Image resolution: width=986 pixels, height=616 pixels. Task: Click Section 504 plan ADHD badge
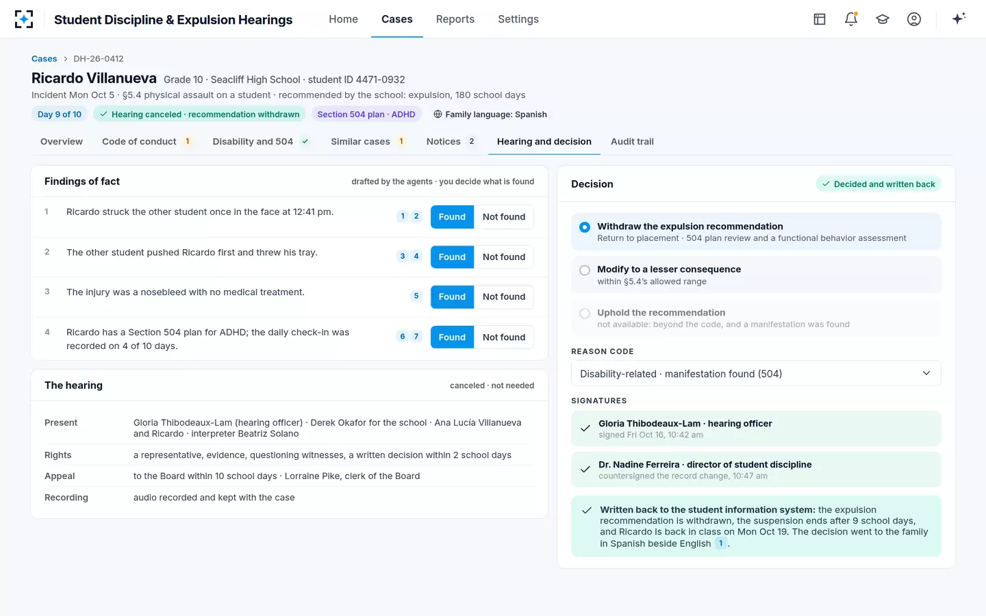pos(366,114)
